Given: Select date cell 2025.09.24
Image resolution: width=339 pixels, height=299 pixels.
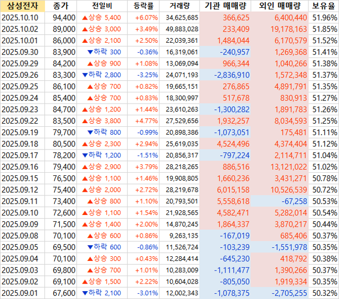Looking at the screenshot, I should [23, 98].
